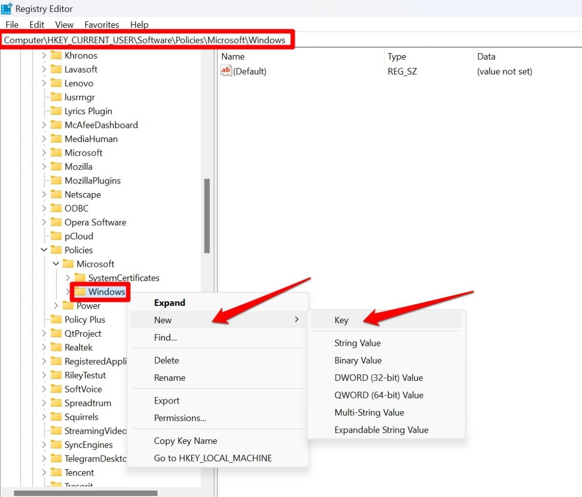Image resolution: width=582 pixels, height=497 pixels.
Task: Select DWORD (32-bit) Value
Action: [386, 378]
